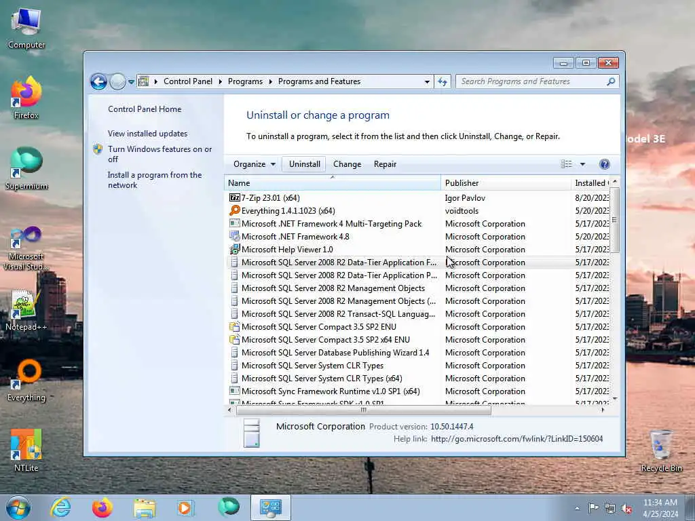Viewport: 695px width, 521px height.
Task: Click the refresh button beside address bar
Action: point(443,81)
